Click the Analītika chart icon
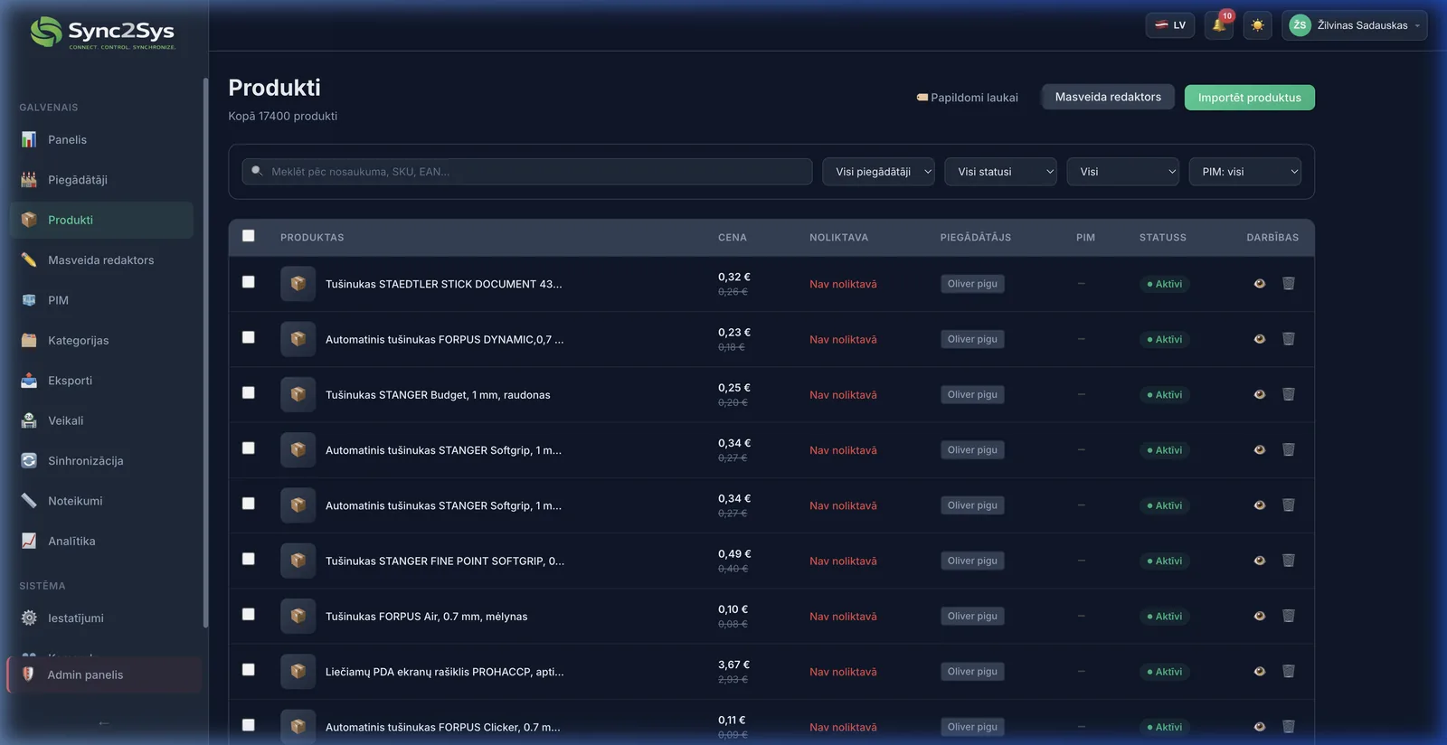The width and height of the screenshot is (1447, 745). coord(29,541)
